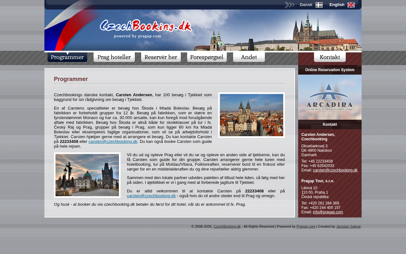The height and width of the screenshot is (254, 406).
Task: Open the Andet menu tab
Action: coord(249,57)
